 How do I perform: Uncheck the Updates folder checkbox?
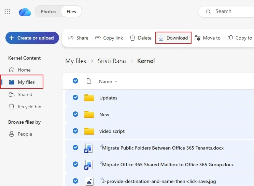pos(75,97)
